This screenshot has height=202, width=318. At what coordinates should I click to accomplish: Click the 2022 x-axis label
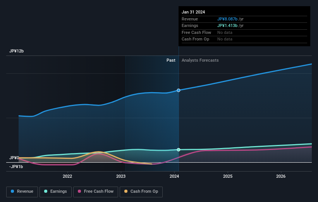(67, 177)
